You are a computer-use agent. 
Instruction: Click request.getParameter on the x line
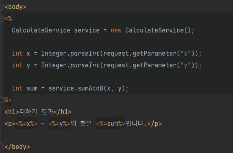coord(140,54)
